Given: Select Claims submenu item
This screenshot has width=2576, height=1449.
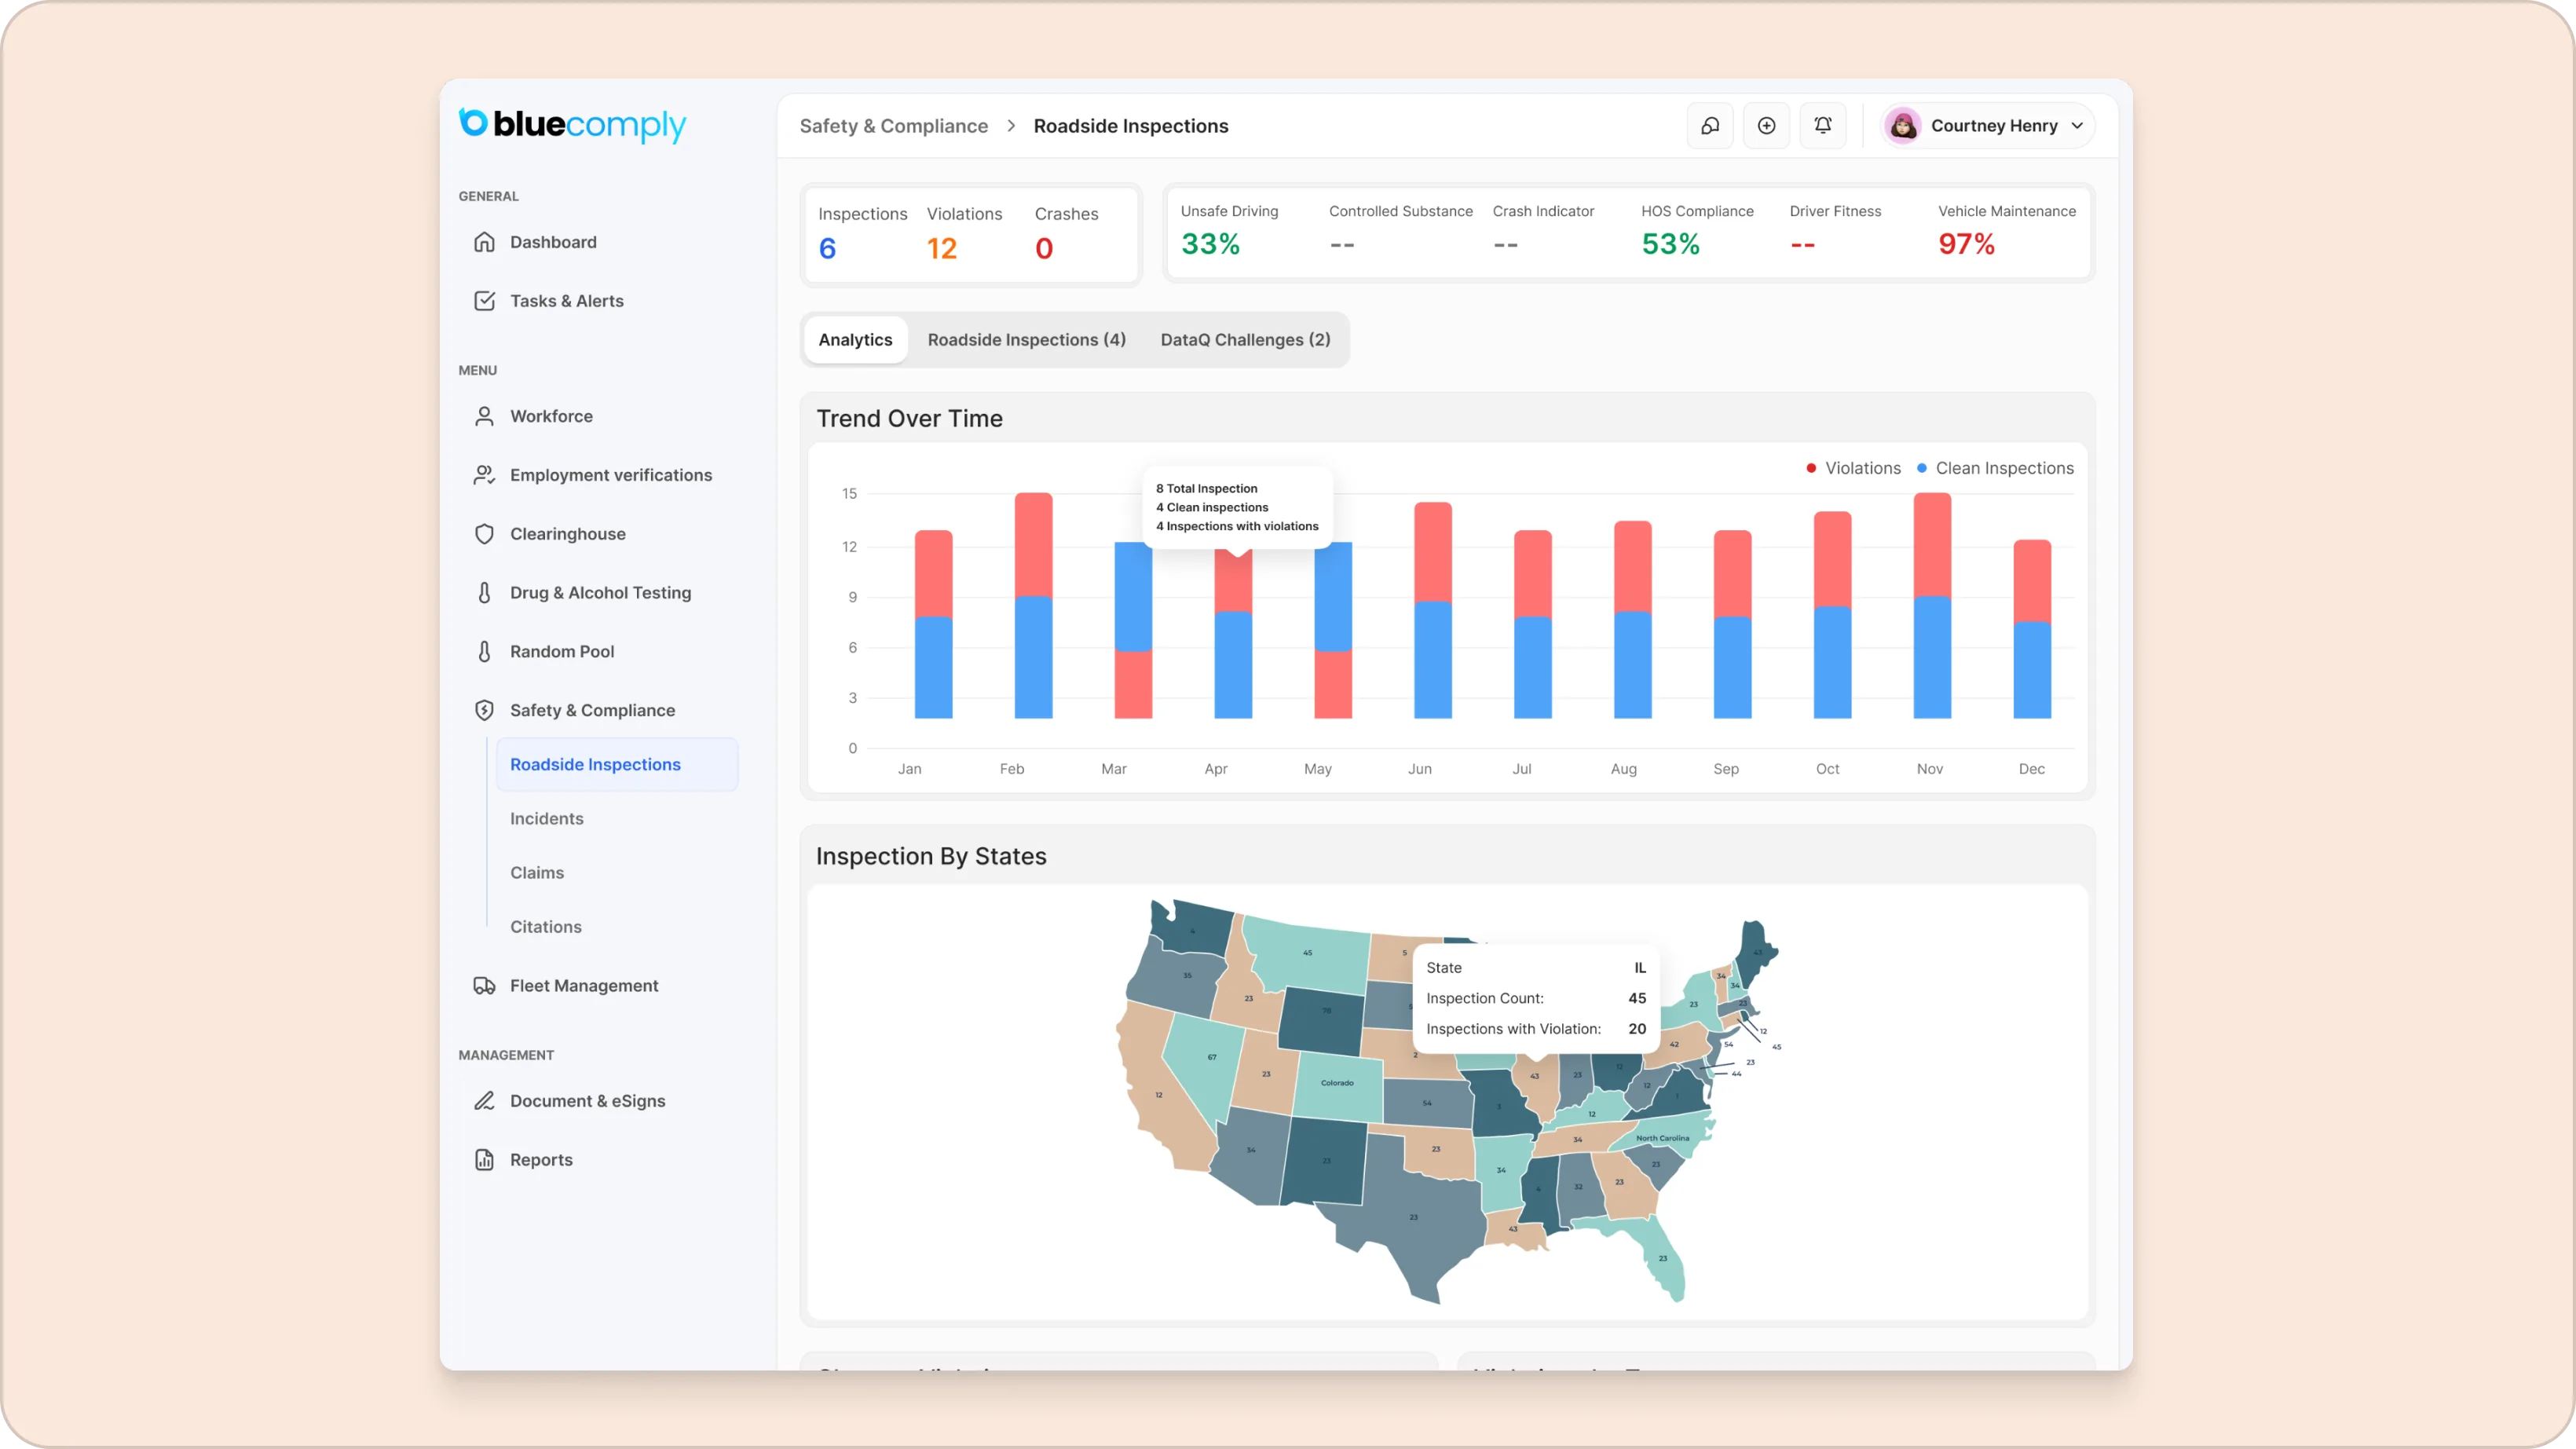Looking at the screenshot, I should [x=537, y=873].
